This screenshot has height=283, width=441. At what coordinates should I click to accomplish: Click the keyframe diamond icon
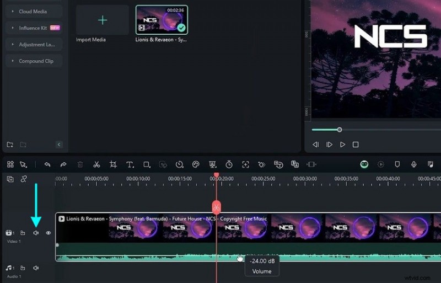pyautogui.click(x=262, y=164)
